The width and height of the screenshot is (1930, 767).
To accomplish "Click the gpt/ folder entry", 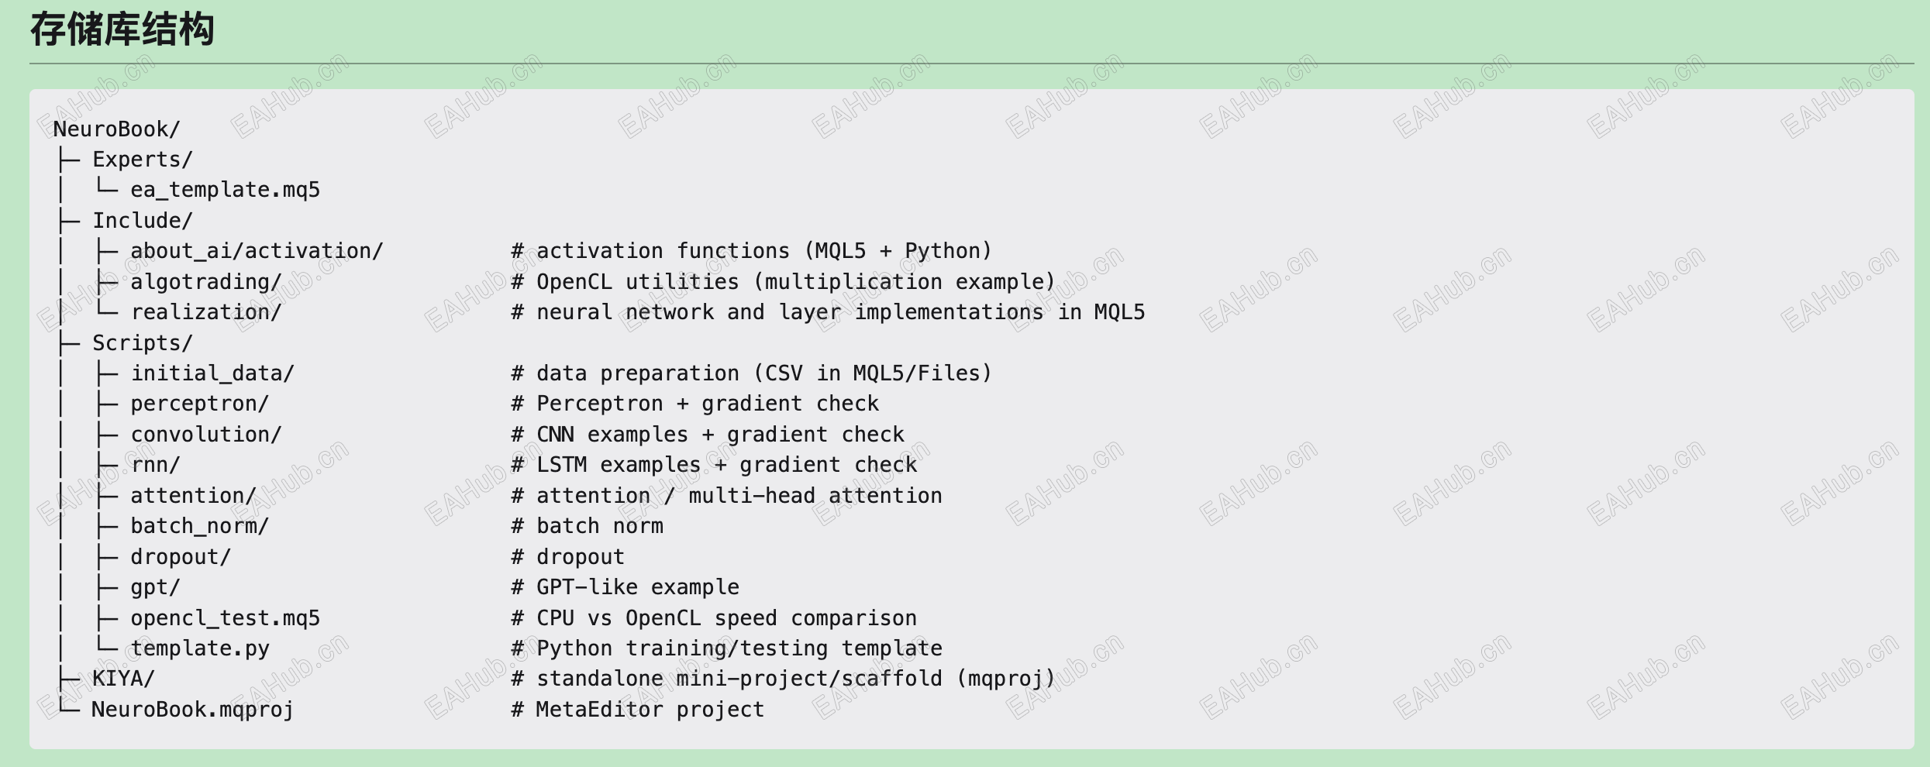I will click(155, 587).
